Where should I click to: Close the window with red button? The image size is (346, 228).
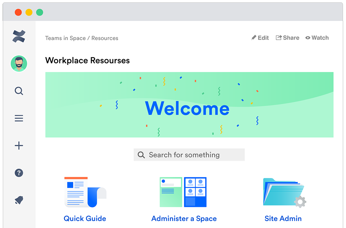coord(18,12)
